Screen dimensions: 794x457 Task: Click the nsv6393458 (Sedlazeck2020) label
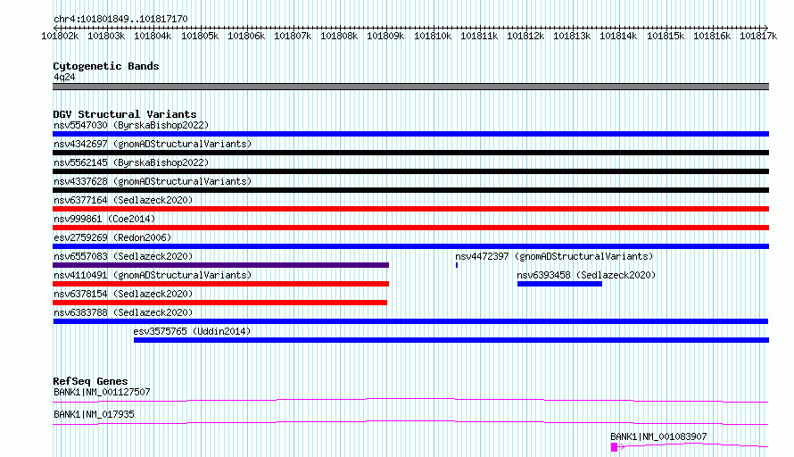pos(586,275)
